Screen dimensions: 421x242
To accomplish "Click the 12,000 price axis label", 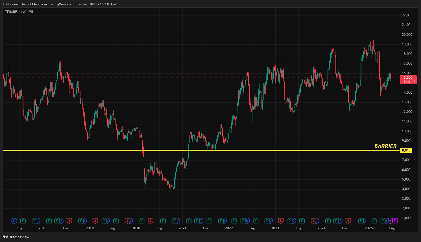I will (407, 112).
